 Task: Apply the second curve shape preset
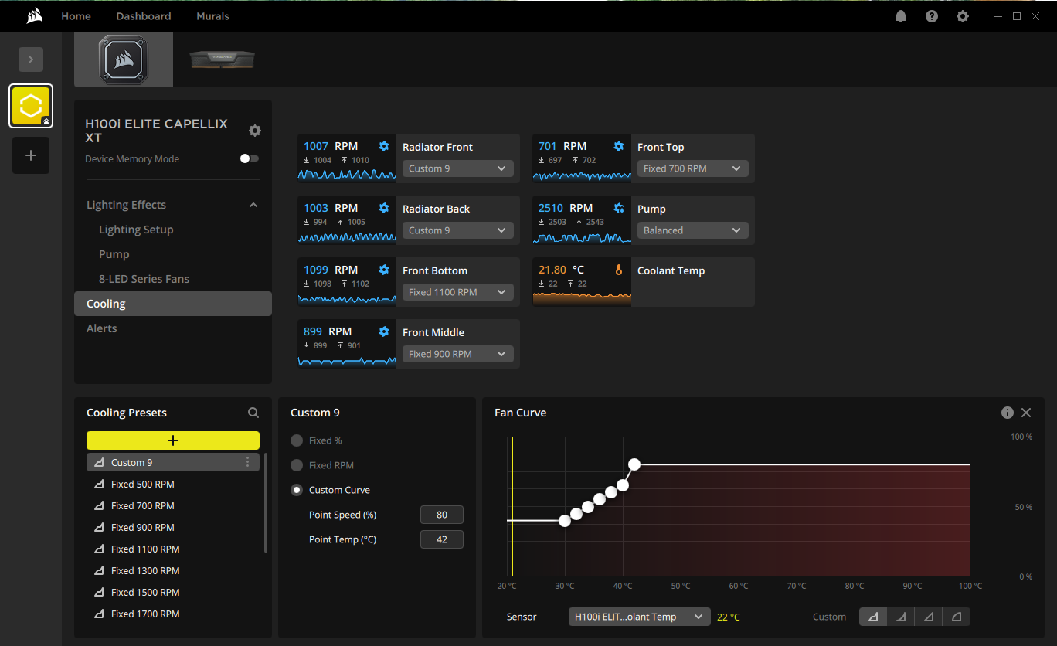[x=901, y=617]
